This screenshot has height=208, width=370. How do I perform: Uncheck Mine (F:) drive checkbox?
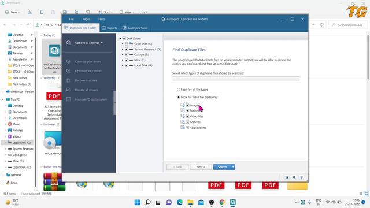(127, 60)
